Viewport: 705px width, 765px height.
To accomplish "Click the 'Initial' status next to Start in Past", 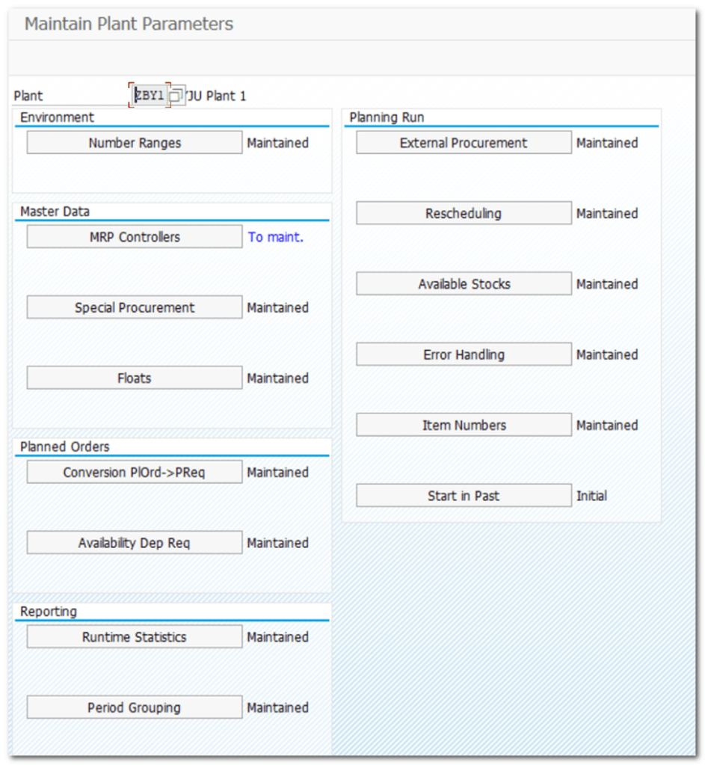I will point(591,496).
